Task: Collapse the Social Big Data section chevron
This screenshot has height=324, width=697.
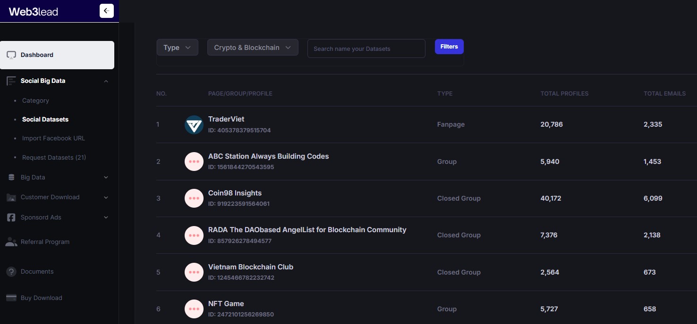Action: tap(106, 81)
